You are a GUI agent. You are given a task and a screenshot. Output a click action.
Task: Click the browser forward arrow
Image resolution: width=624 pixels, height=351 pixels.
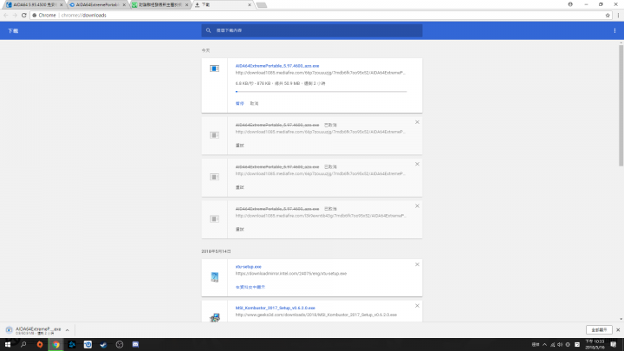pos(15,15)
